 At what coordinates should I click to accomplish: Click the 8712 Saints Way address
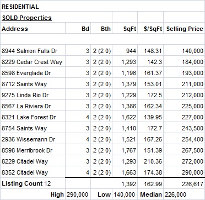pos(24,84)
